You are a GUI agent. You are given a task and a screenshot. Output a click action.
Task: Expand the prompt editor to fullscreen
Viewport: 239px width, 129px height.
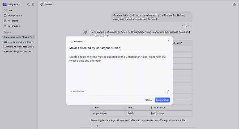point(168,91)
